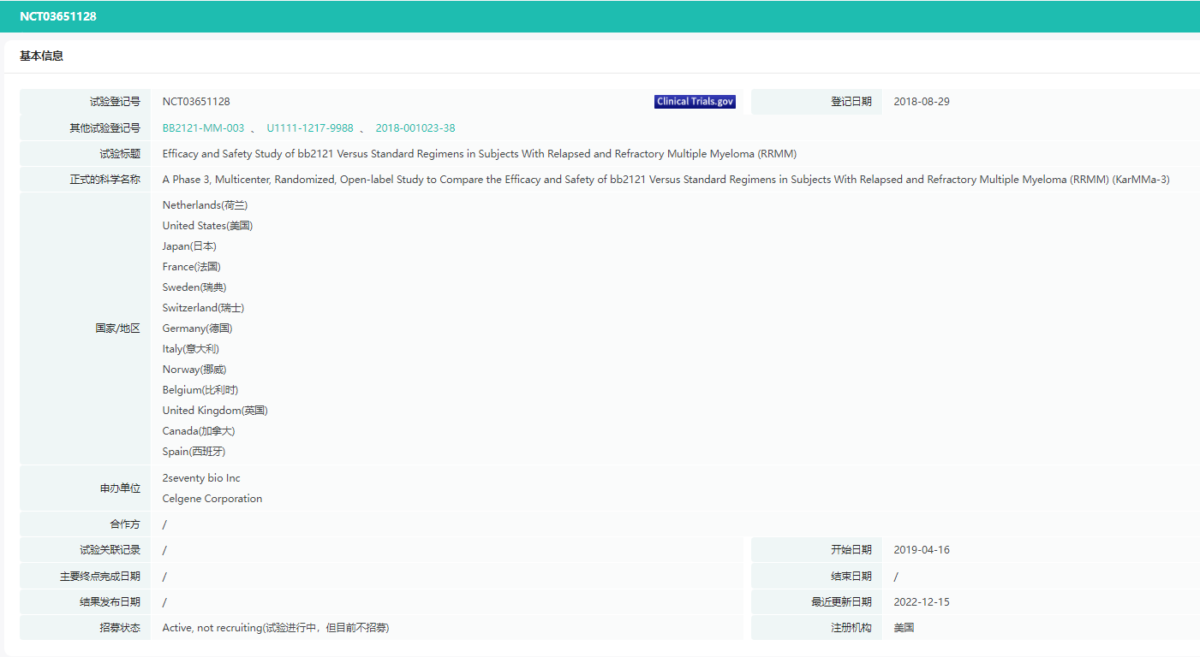This screenshot has width=1200, height=657.
Task: Select France(法国) in the country list
Action: 191,267
